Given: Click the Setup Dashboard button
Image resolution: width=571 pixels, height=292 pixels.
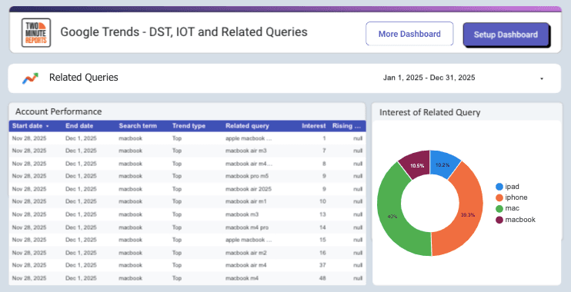Looking at the screenshot, I should [x=506, y=35].
